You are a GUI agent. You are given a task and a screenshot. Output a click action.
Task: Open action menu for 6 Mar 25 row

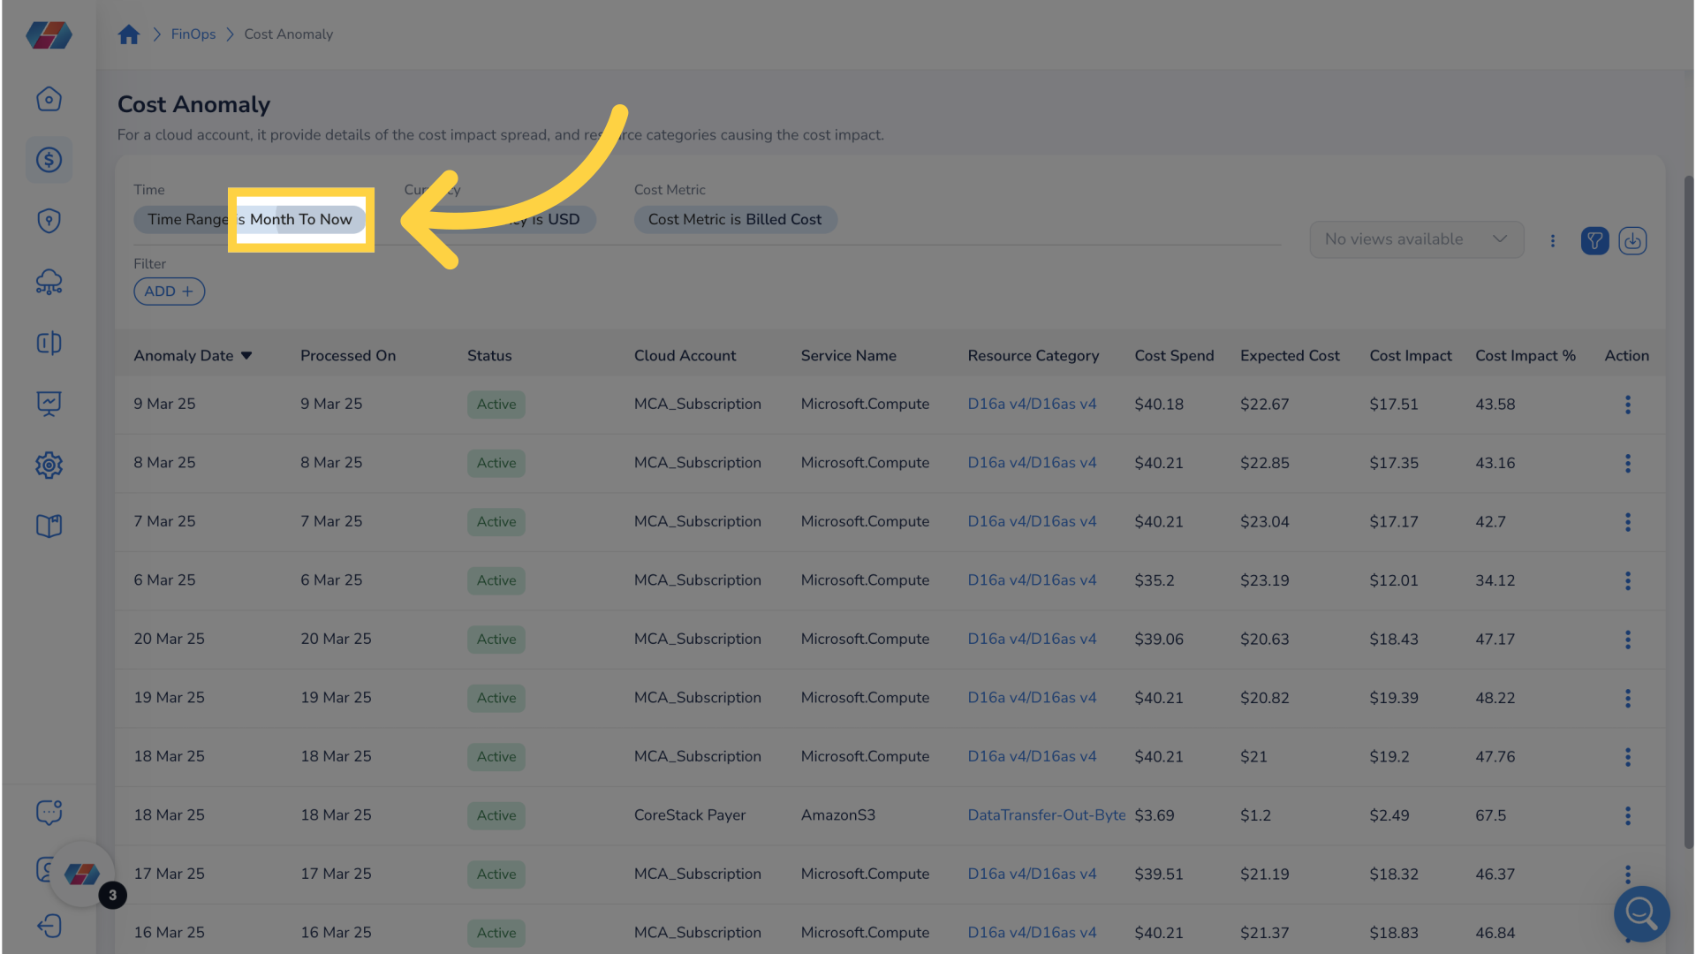point(1627,580)
